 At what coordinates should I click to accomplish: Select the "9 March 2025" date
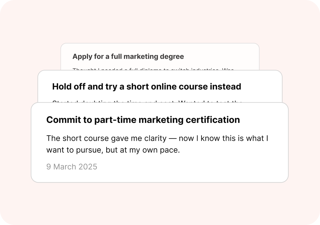tap(72, 166)
